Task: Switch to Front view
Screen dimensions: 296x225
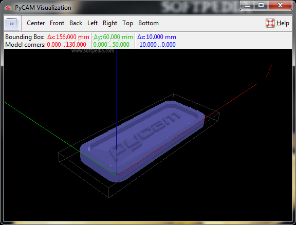Action: coord(57,23)
